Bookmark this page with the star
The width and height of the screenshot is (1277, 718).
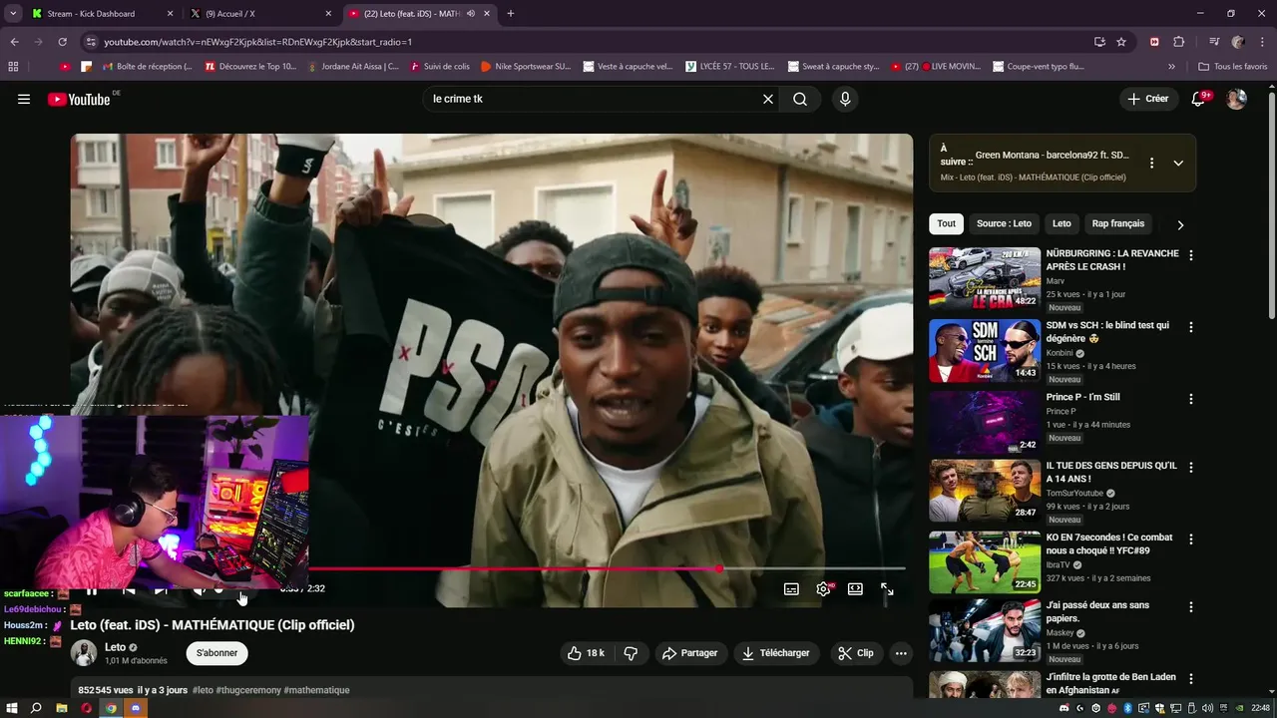tap(1121, 42)
